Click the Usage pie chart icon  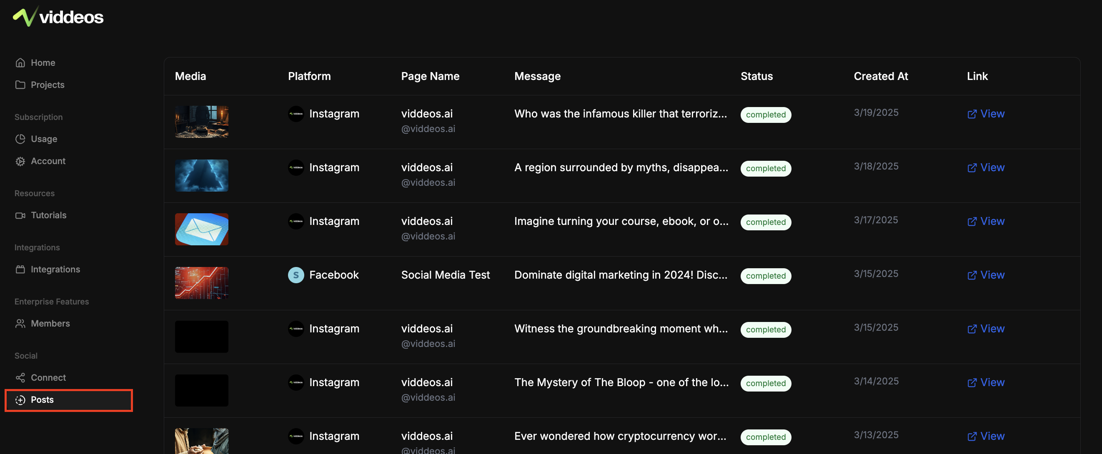[x=20, y=139]
